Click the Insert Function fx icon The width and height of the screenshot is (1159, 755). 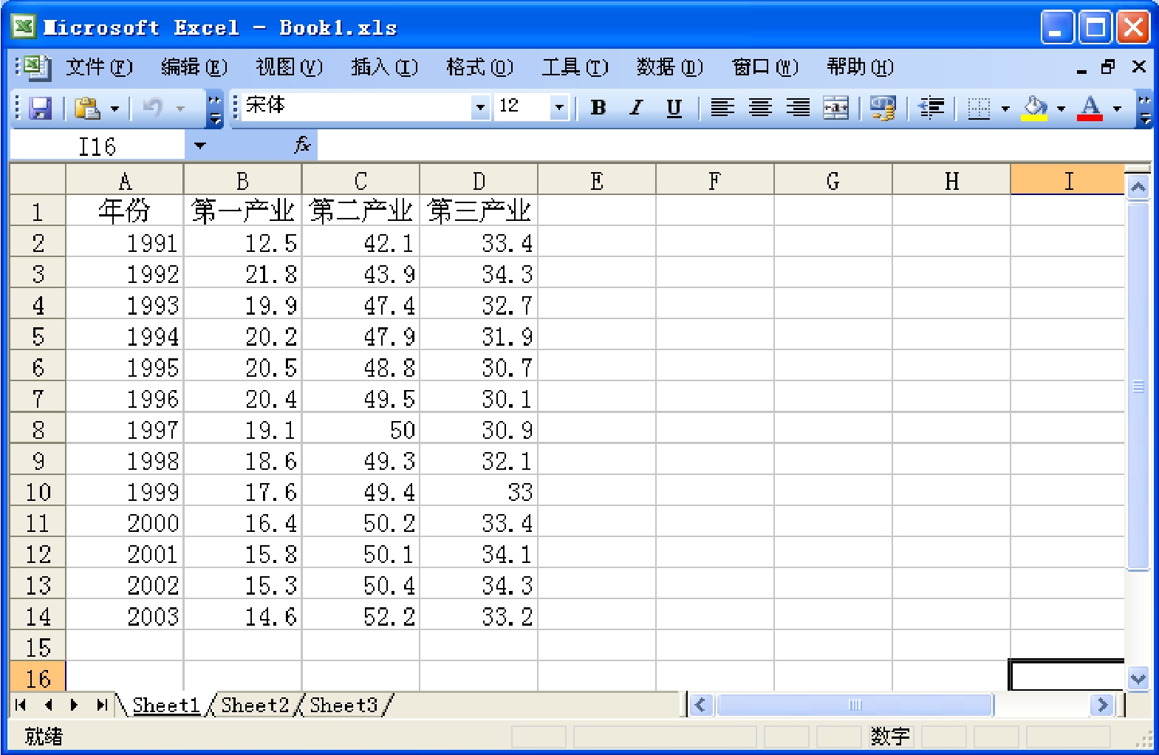point(302,145)
